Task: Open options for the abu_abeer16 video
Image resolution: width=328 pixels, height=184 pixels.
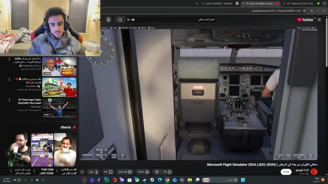Action: click(x=9, y=79)
